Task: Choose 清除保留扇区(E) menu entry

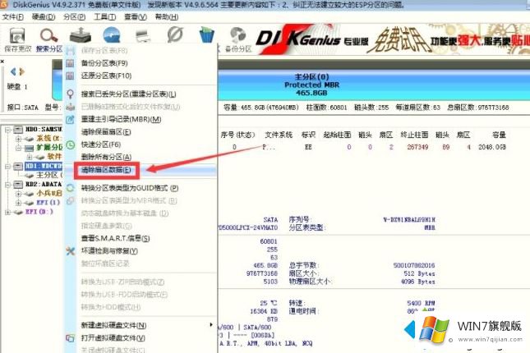Action: click(x=106, y=131)
